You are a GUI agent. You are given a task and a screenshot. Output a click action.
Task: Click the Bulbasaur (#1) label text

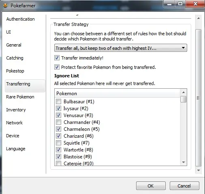point(79,102)
